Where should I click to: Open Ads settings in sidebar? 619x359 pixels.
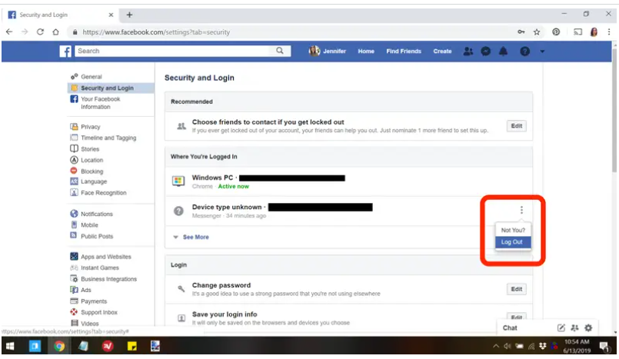pyautogui.click(x=85, y=290)
